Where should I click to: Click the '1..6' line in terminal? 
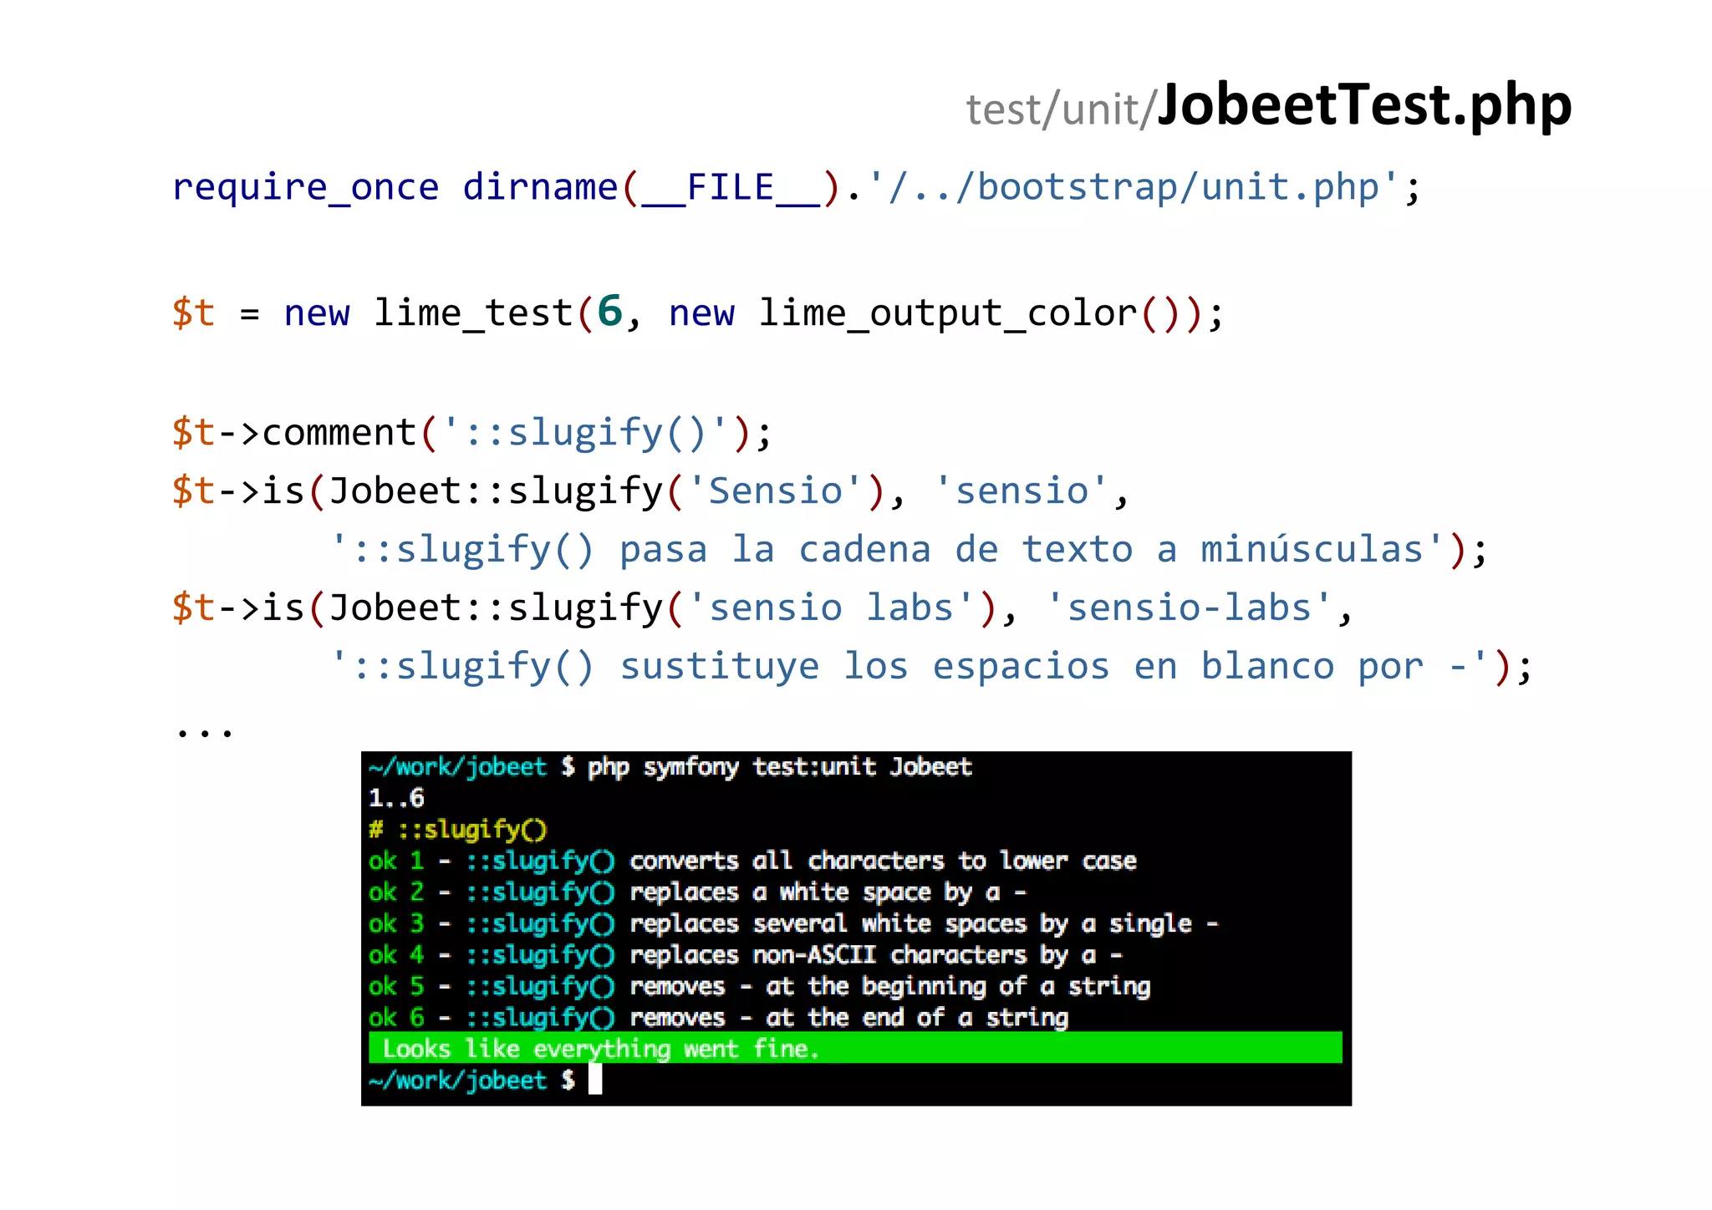pos(396,798)
